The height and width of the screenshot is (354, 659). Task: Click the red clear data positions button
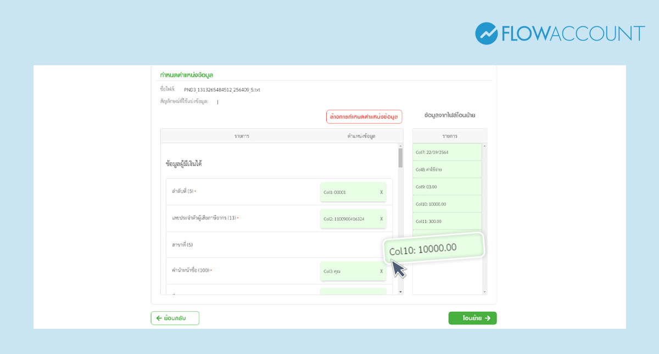[x=364, y=116]
